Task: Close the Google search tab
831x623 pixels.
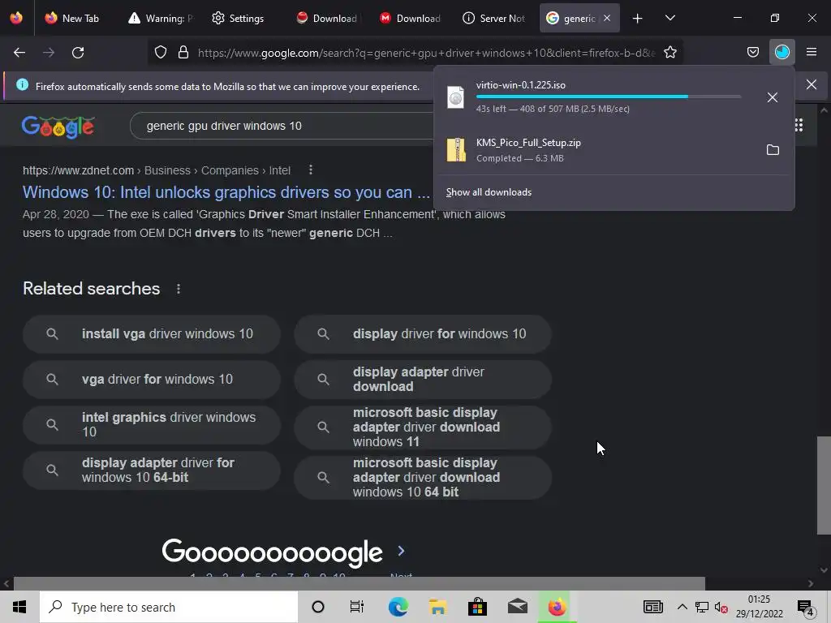Action: (607, 18)
